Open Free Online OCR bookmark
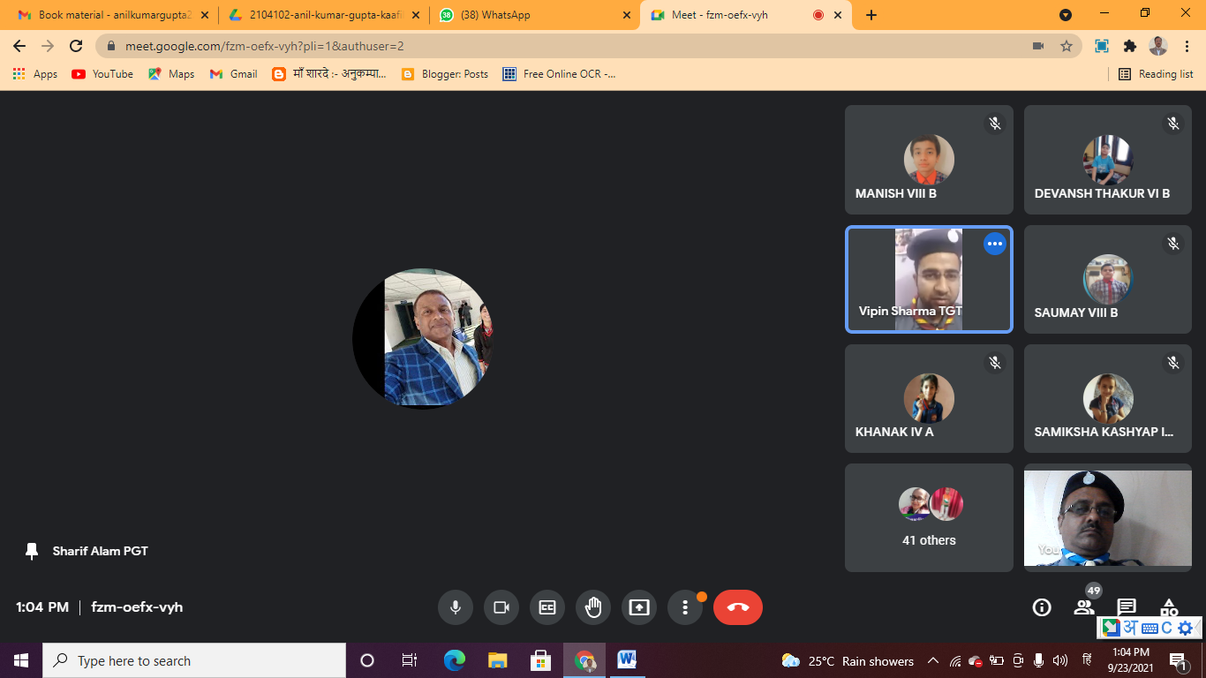This screenshot has height=678, width=1206. click(x=560, y=74)
